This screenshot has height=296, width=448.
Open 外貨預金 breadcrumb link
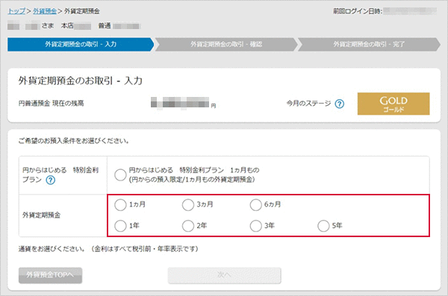coord(45,11)
